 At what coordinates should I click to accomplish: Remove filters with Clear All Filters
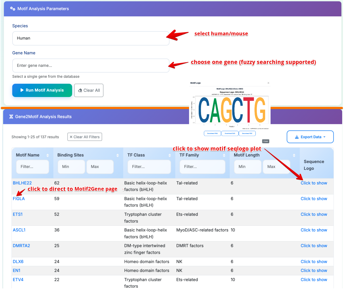pyautogui.click(x=85, y=137)
